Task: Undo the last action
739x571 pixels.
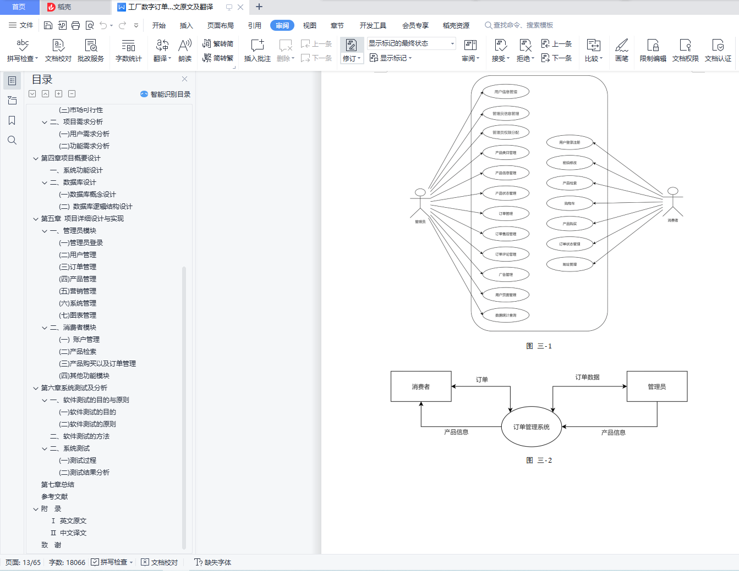Action: (103, 25)
